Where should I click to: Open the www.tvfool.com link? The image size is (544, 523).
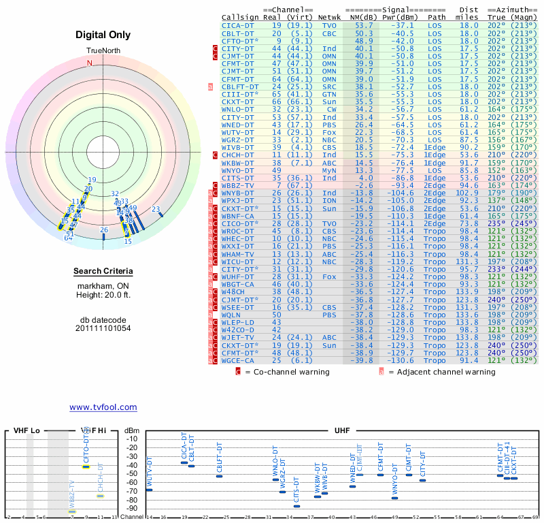pyautogui.click(x=103, y=407)
